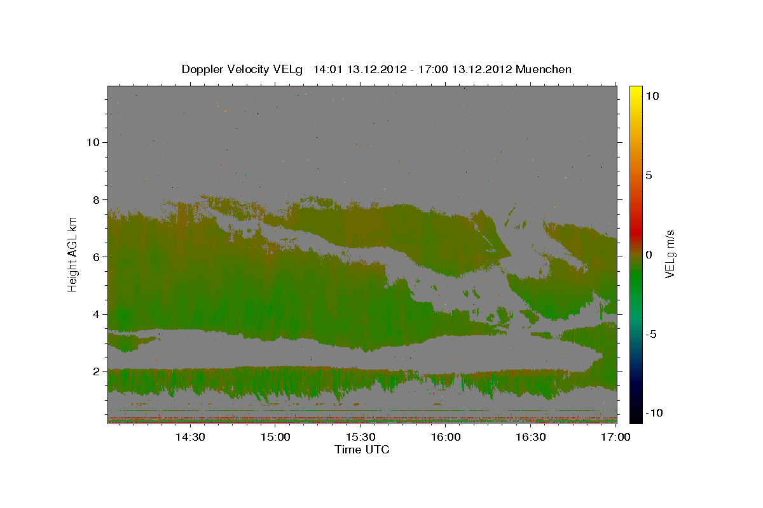Click the colorbar value 10 label

tap(653, 95)
